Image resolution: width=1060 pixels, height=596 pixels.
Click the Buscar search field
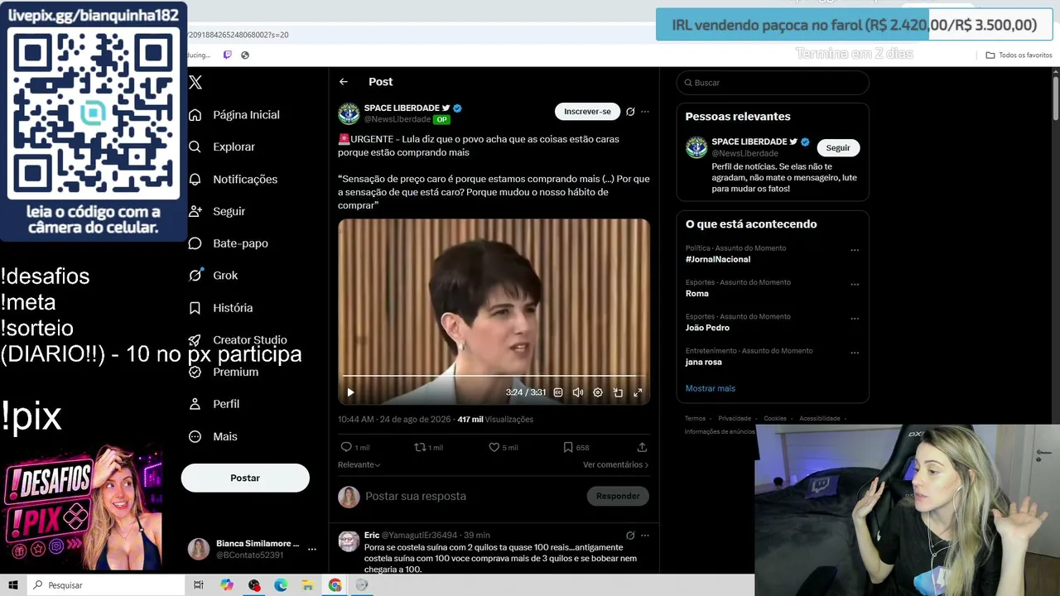pyautogui.click(x=773, y=83)
